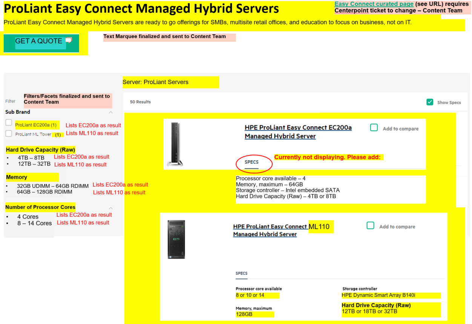Check the ProLiant EC200a sub brand filter
The width and height of the screenshot is (472, 324).
pos(9,123)
